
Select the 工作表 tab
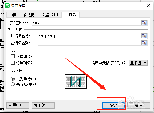[71, 15]
